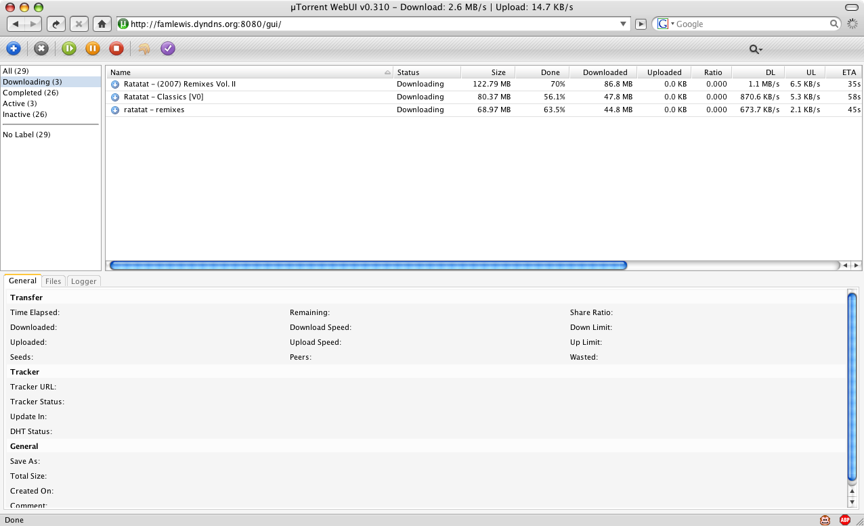Screen dimensions: 864x526
Task: Click the browser stop loading X icon
Action: click(79, 24)
